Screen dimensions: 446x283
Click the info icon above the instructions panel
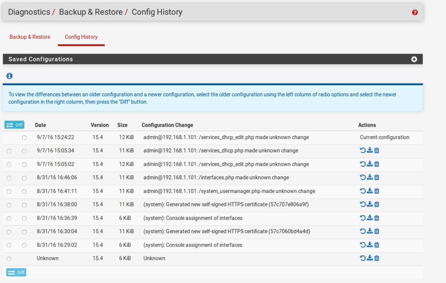pos(9,76)
